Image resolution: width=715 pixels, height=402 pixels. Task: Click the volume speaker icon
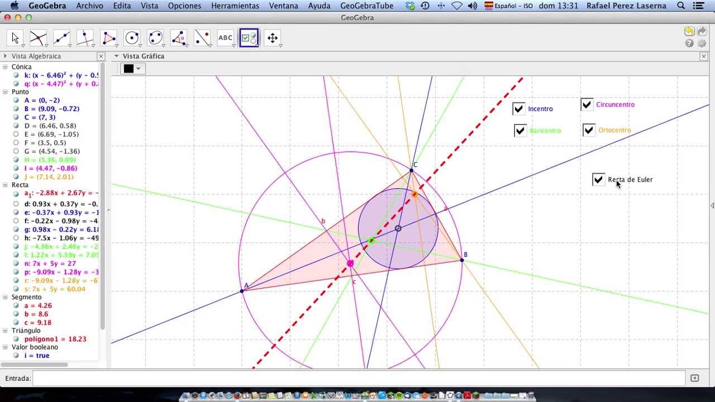[x=473, y=6]
